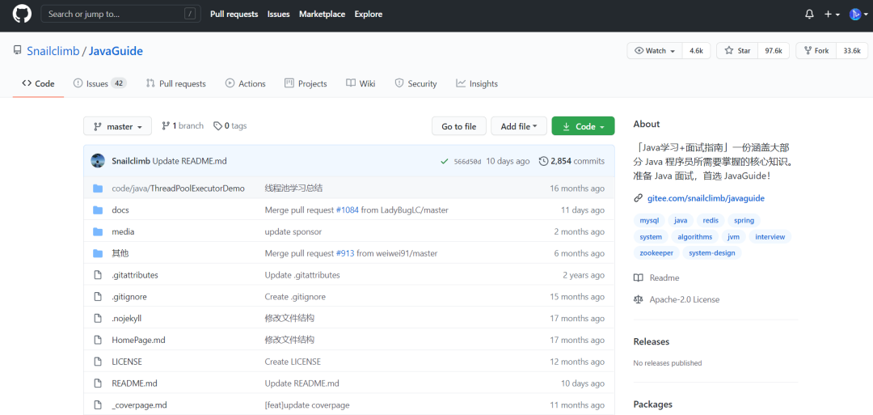This screenshot has width=873, height=415.
Task: Open commit hash 566d50d
Action: [468, 162]
